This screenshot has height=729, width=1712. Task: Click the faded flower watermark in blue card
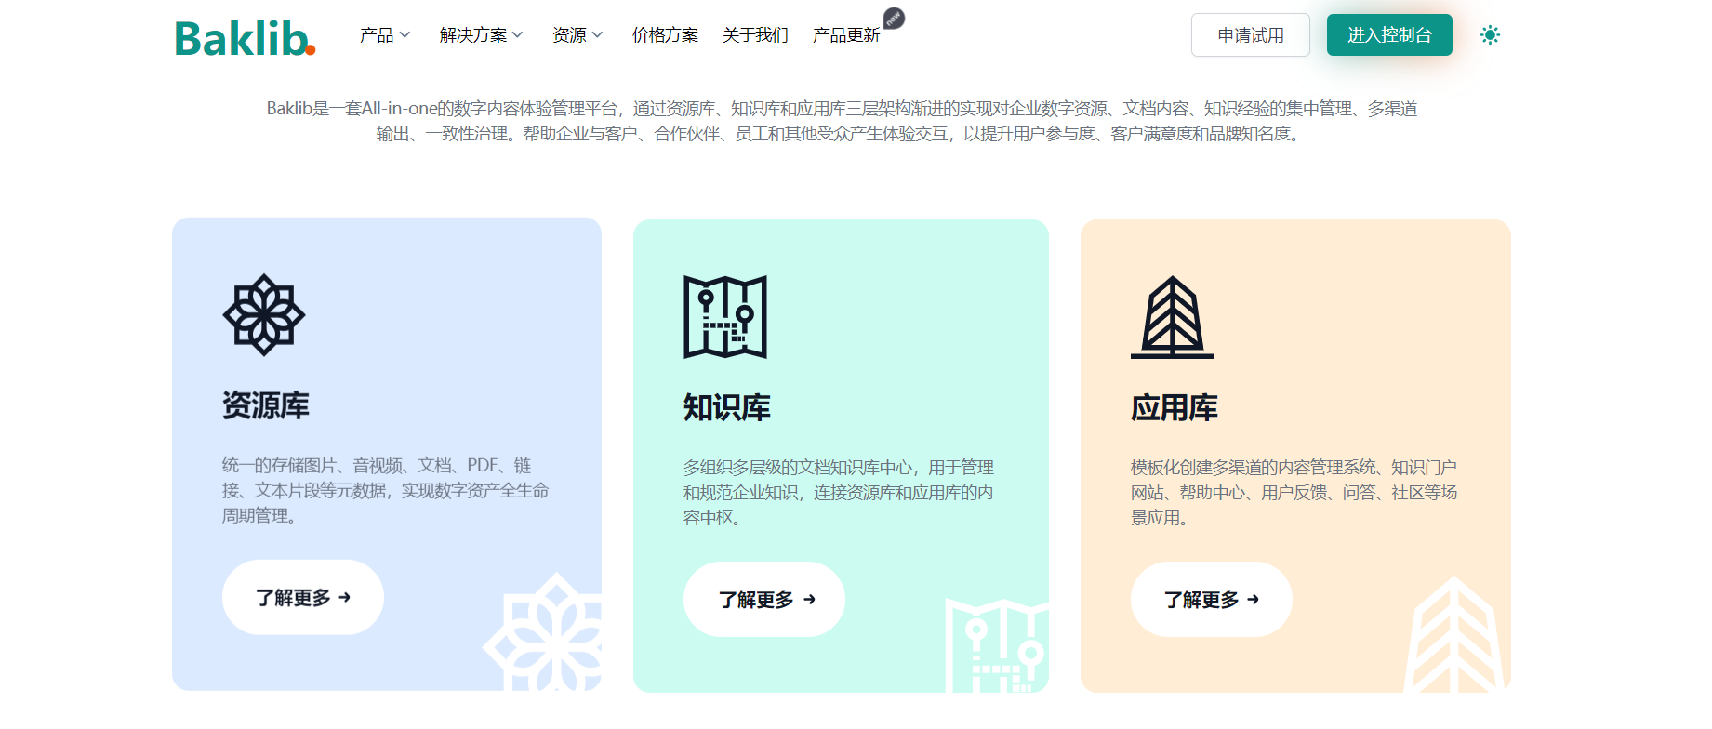pyautogui.click(x=548, y=636)
